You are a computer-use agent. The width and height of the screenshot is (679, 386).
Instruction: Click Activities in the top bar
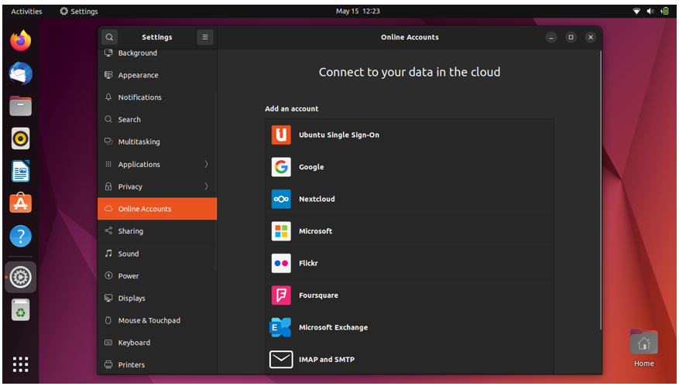pyautogui.click(x=26, y=12)
